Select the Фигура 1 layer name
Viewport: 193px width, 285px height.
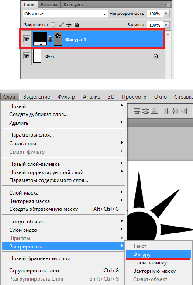click(76, 40)
